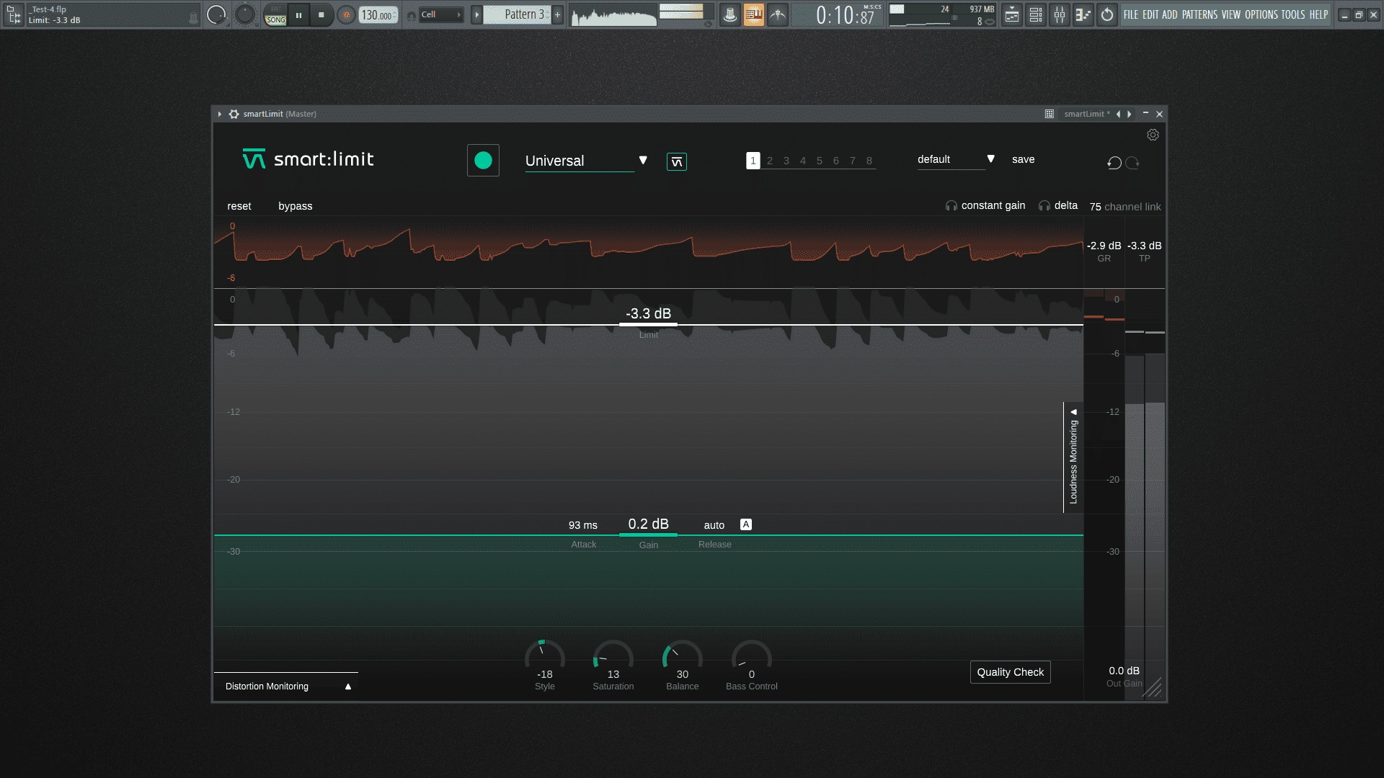Click the reset button
This screenshot has height=778, width=1384.
pos(239,206)
